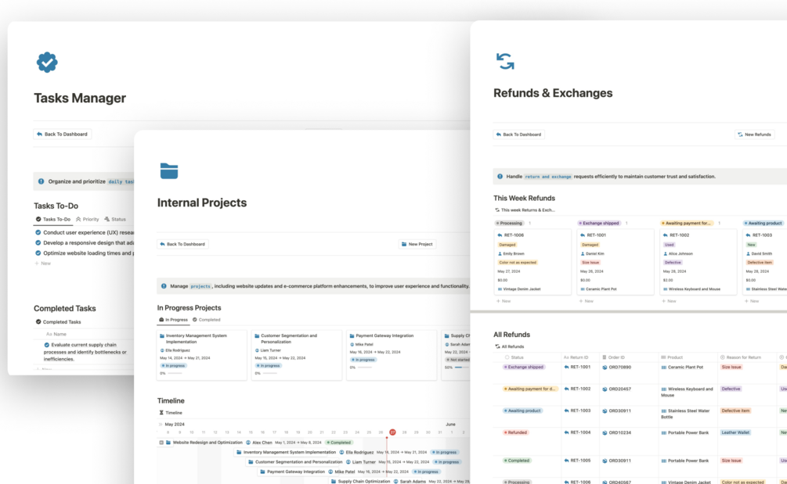Click the Exchange shipped column header

point(599,223)
